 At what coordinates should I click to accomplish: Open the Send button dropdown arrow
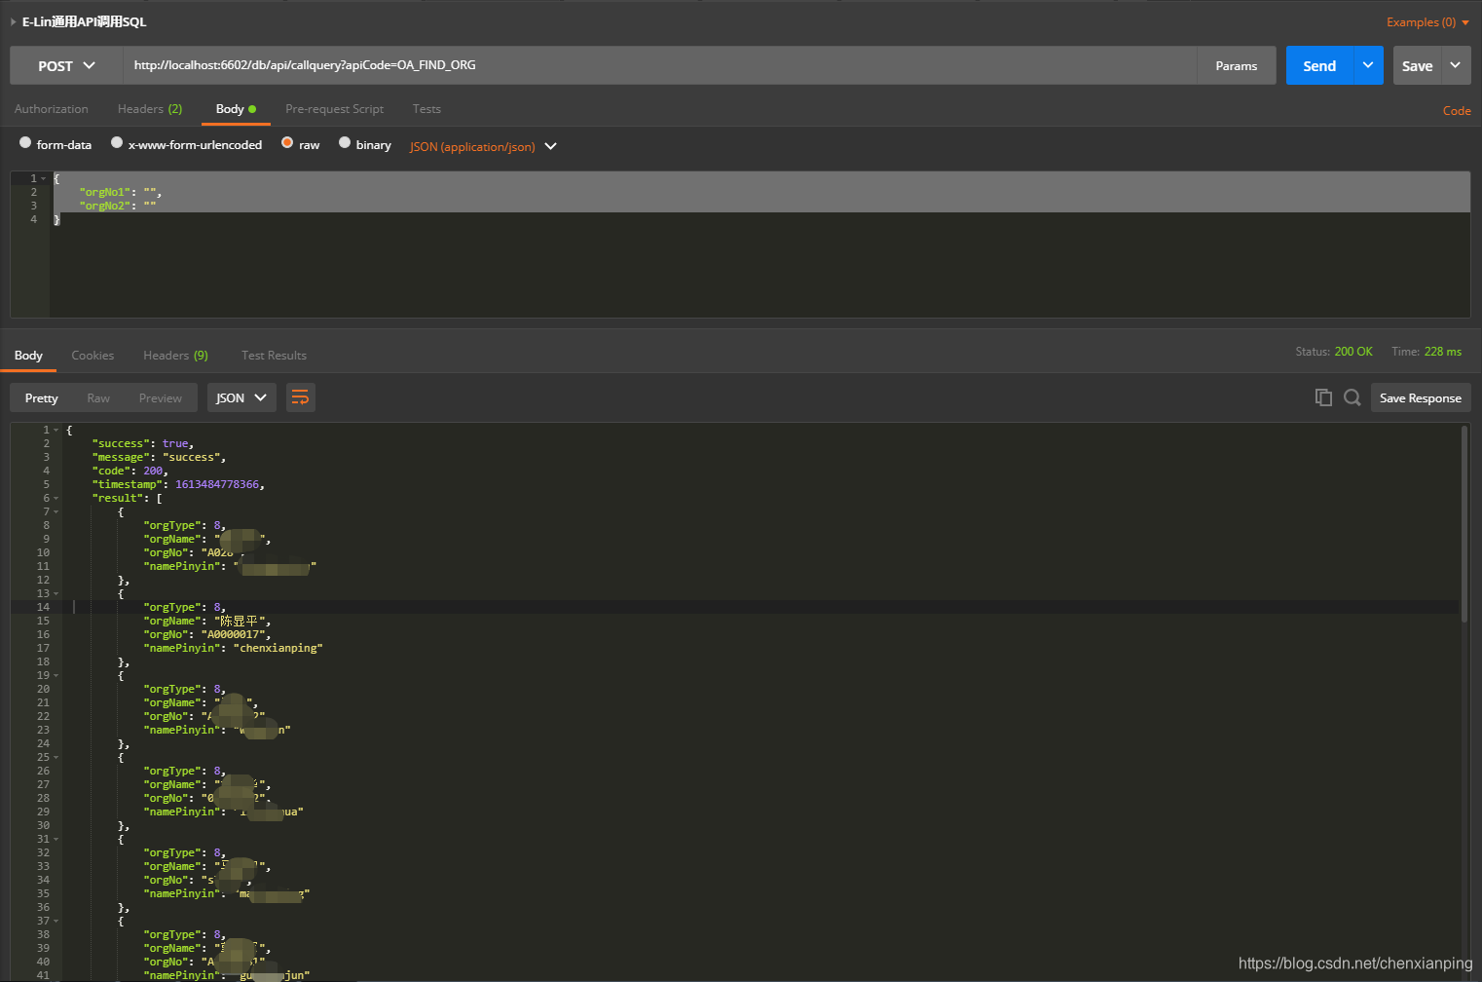pos(1368,65)
